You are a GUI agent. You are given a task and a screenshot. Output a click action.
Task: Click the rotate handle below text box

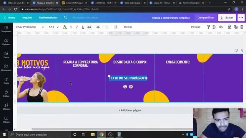125,87
